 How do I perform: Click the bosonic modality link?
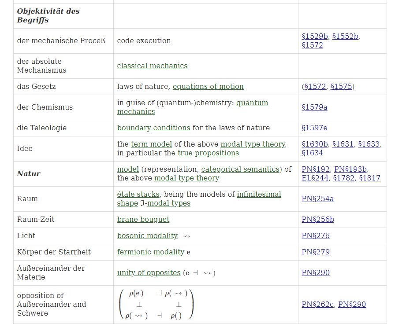[147, 236]
